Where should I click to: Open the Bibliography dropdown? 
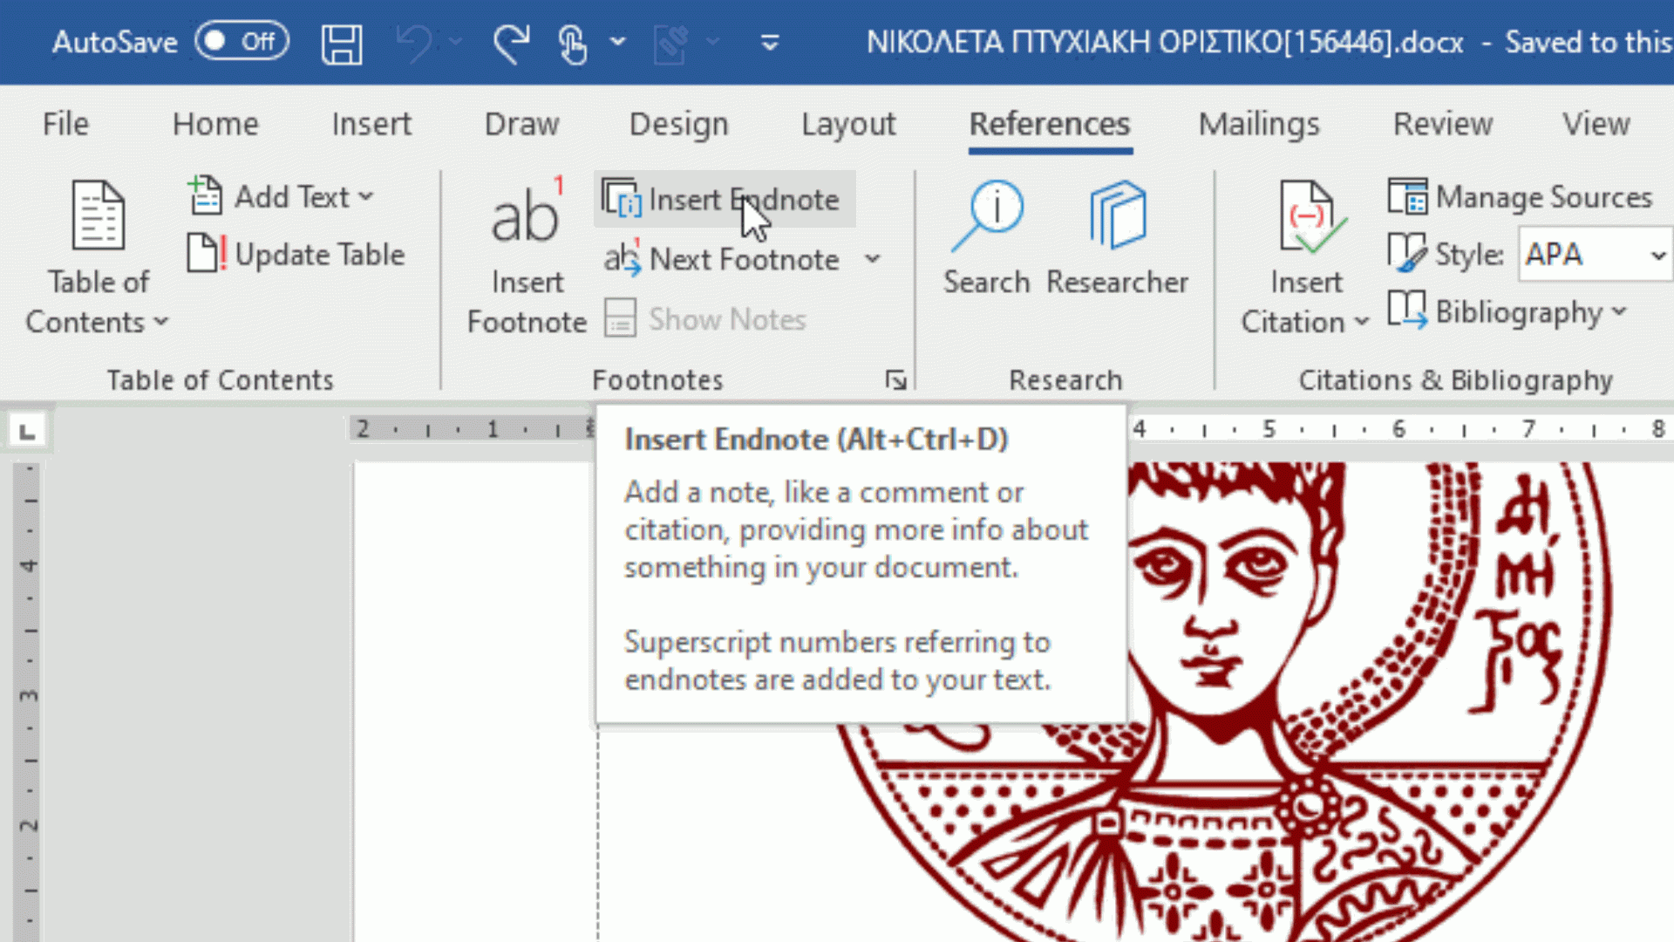pos(1507,311)
